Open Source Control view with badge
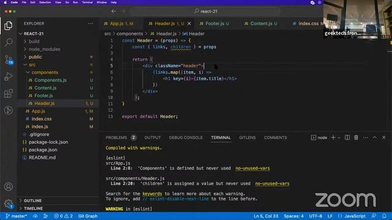The height and width of the screenshot is (220, 392). coord(8,60)
